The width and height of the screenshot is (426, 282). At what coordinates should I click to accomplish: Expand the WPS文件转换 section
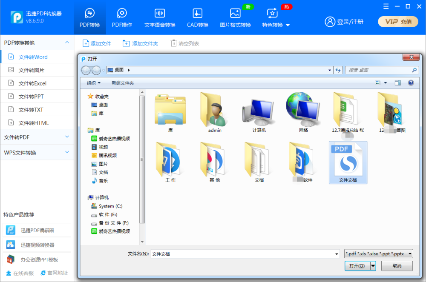(x=67, y=152)
